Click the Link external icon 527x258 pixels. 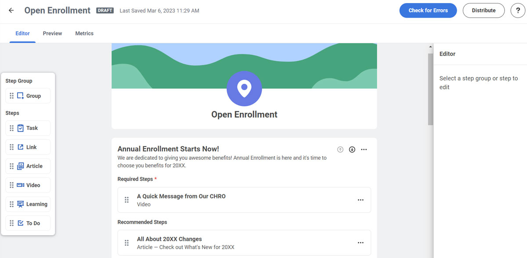pos(21,147)
